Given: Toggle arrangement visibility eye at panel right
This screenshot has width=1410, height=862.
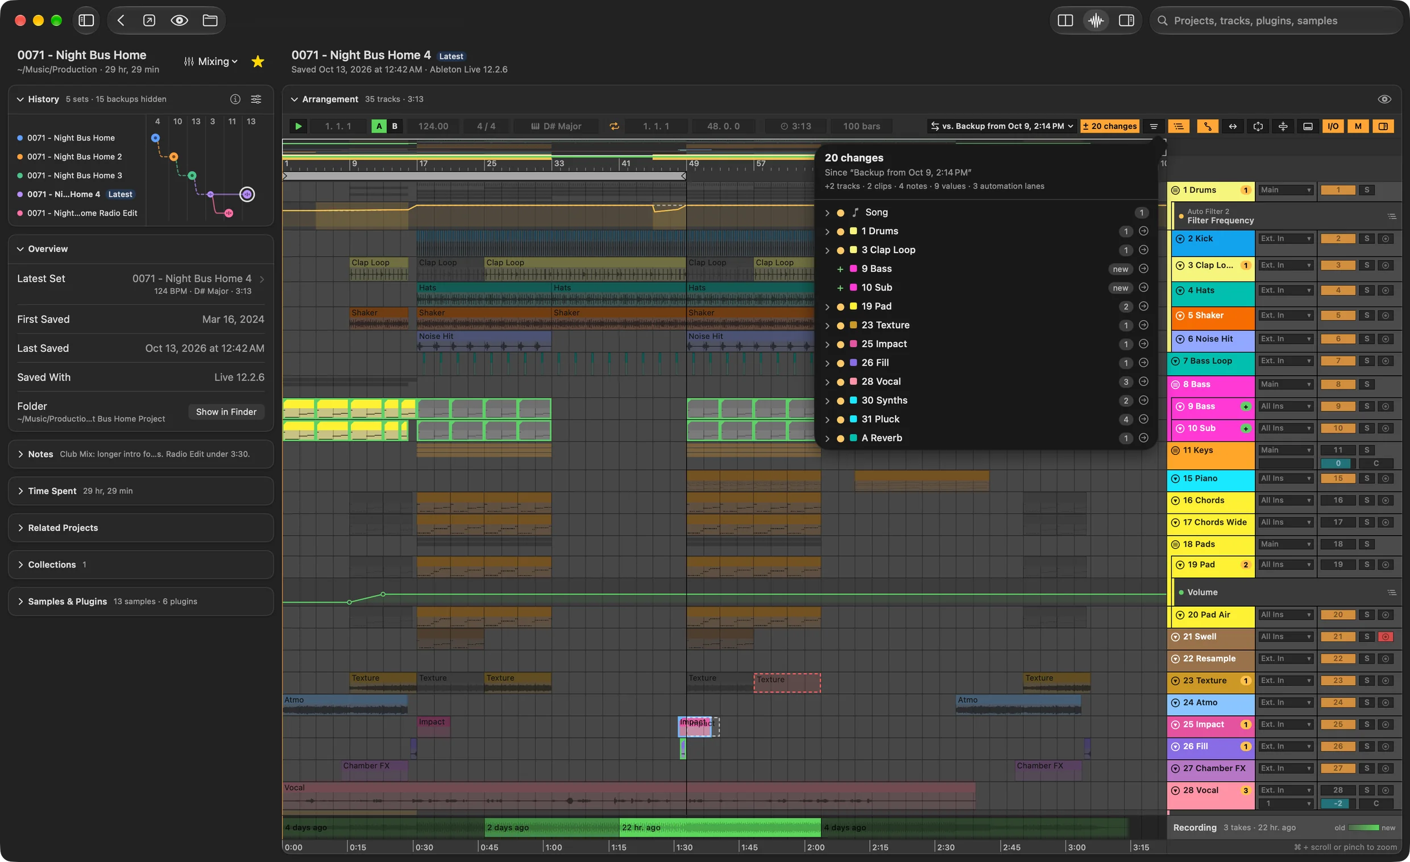Looking at the screenshot, I should tap(1384, 99).
